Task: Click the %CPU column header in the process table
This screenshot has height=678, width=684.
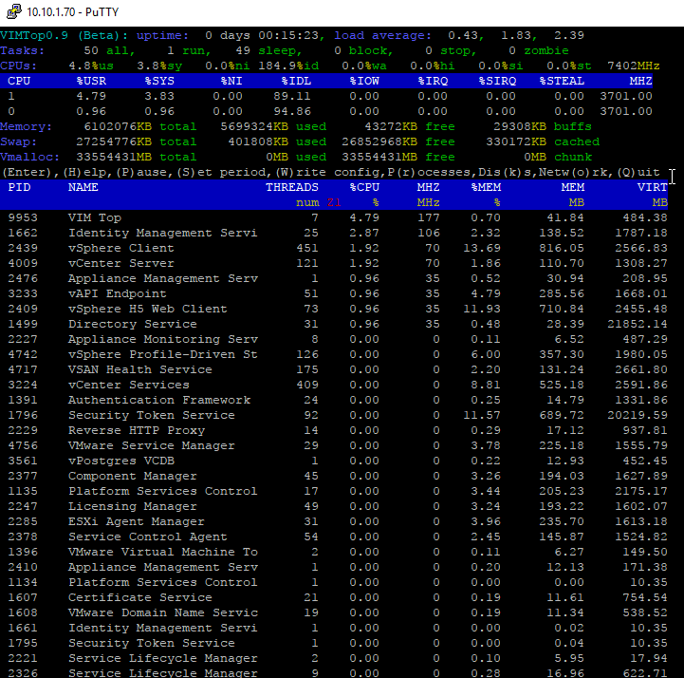Action: [364, 187]
